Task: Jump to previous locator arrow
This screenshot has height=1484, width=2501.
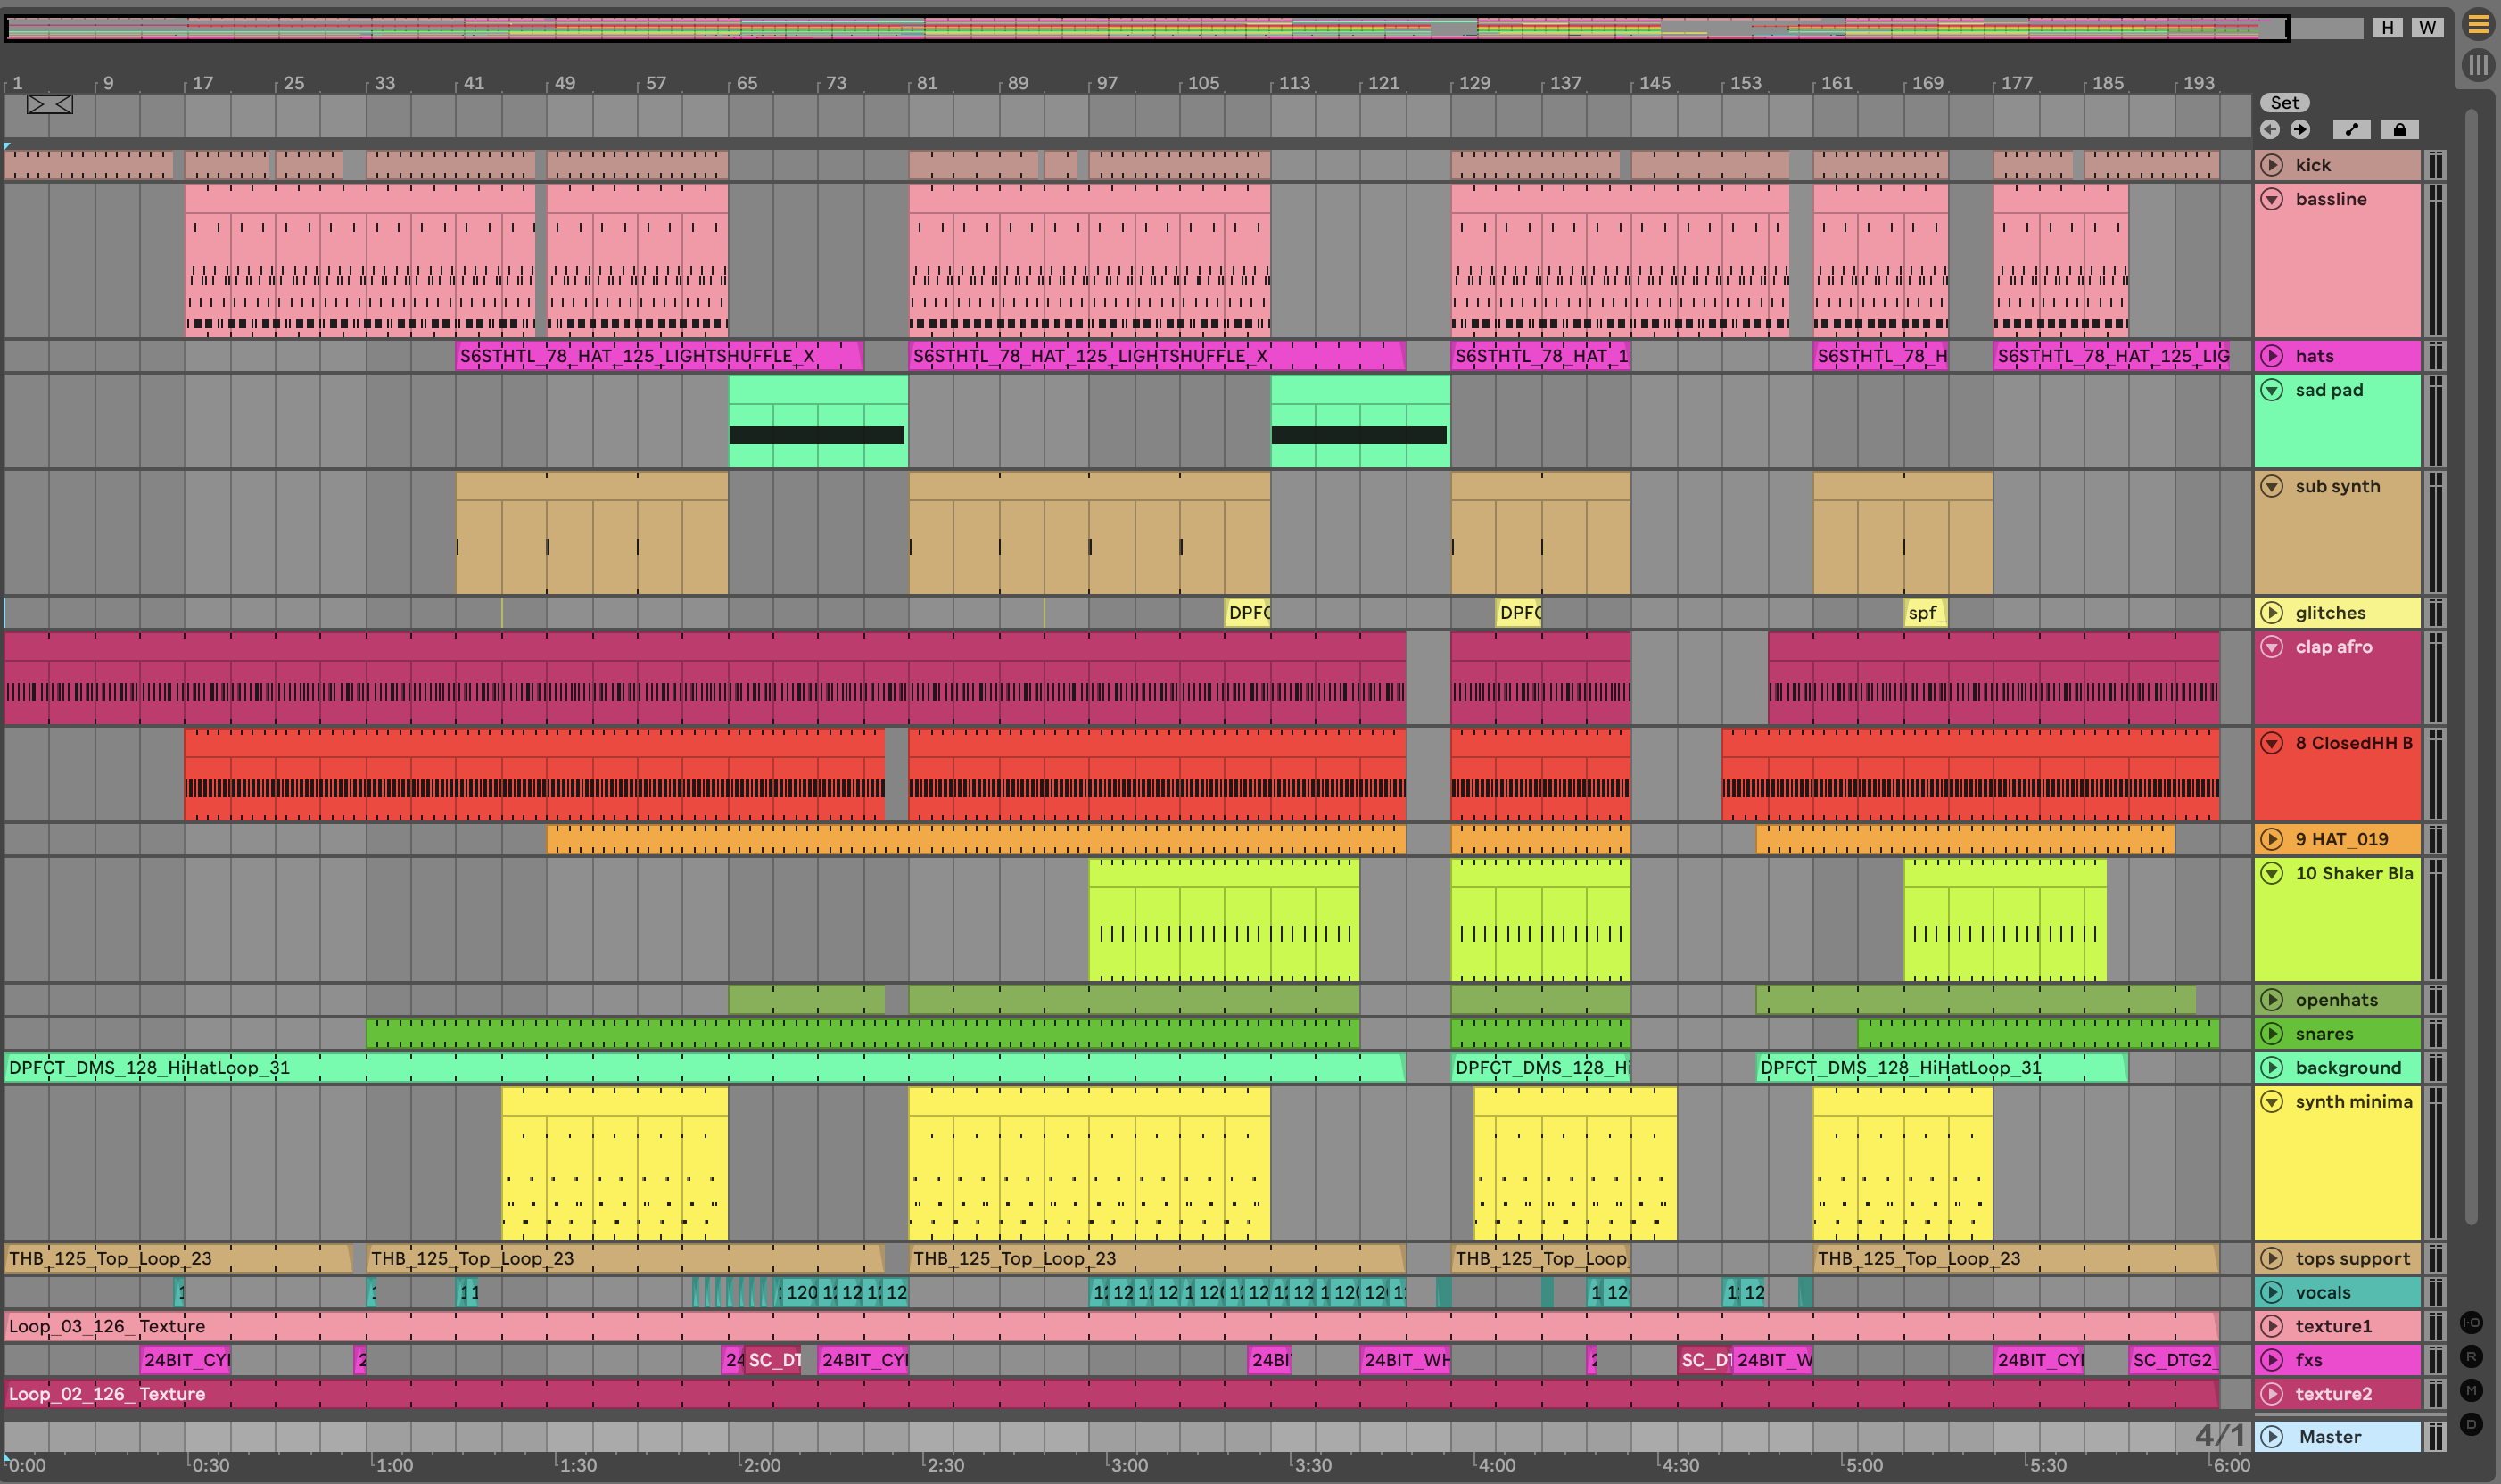Action: click(x=2269, y=129)
